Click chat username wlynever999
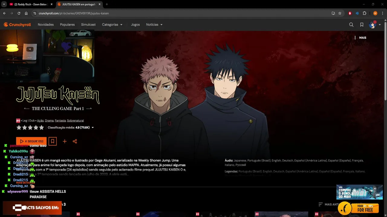This screenshot has width=387, height=217. (18, 192)
